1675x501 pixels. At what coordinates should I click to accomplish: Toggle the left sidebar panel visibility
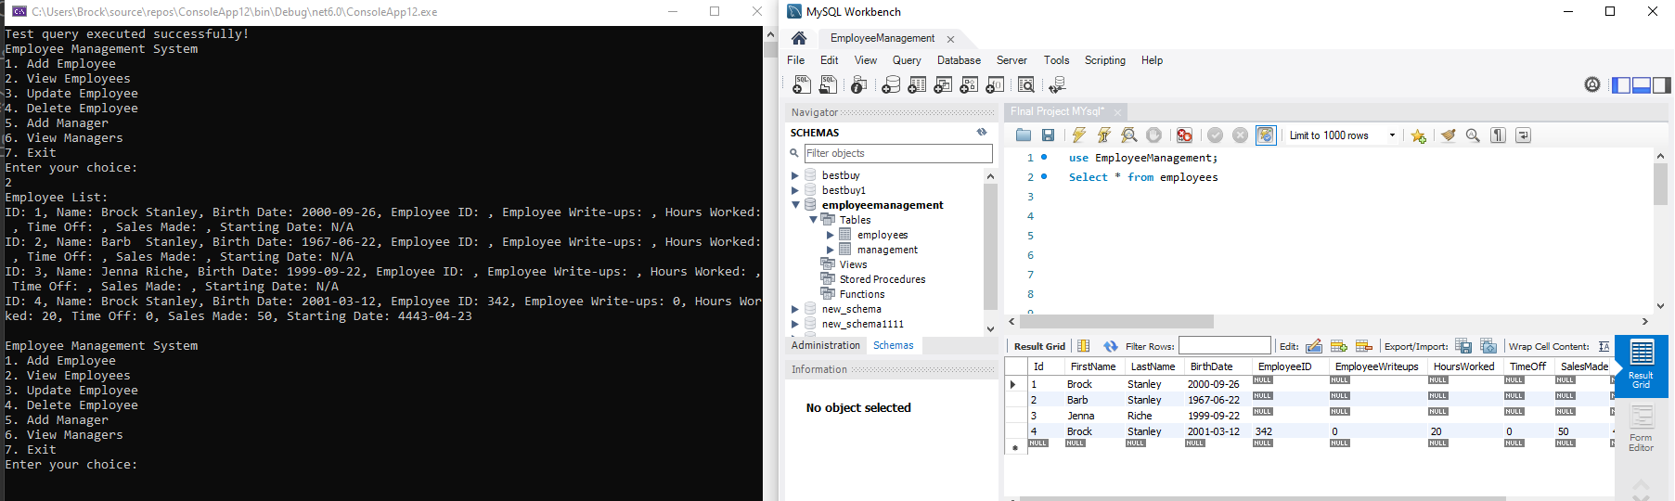[x=1621, y=85]
